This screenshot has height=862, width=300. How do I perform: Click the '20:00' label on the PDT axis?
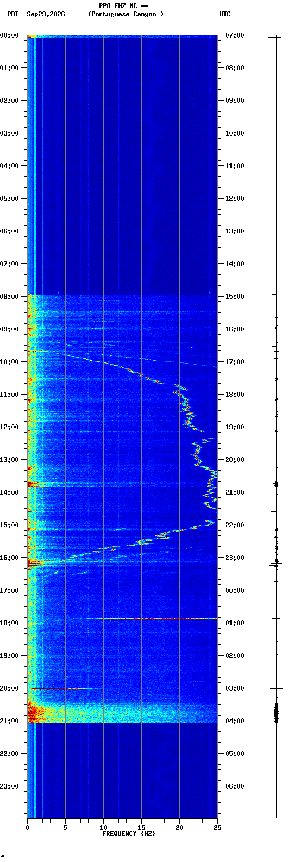[9, 688]
